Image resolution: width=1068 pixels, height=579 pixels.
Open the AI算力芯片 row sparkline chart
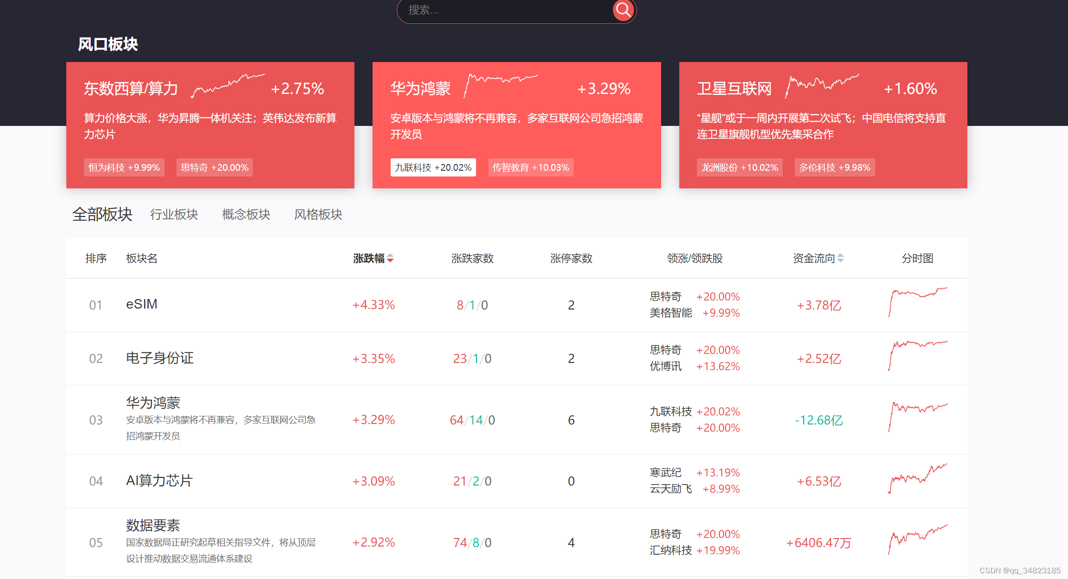(x=917, y=479)
